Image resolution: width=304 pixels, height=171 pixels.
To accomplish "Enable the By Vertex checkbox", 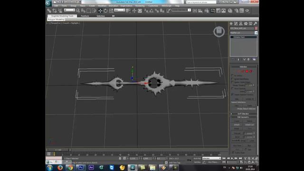I will (232, 76).
